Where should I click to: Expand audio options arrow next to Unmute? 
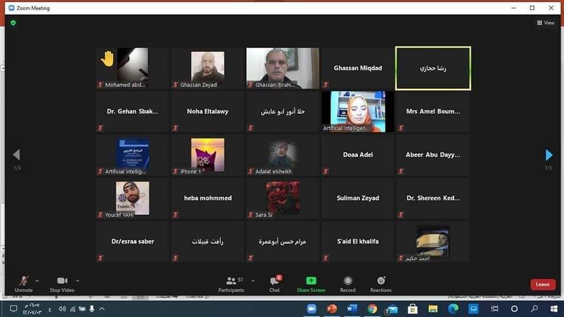pos(38,281)
